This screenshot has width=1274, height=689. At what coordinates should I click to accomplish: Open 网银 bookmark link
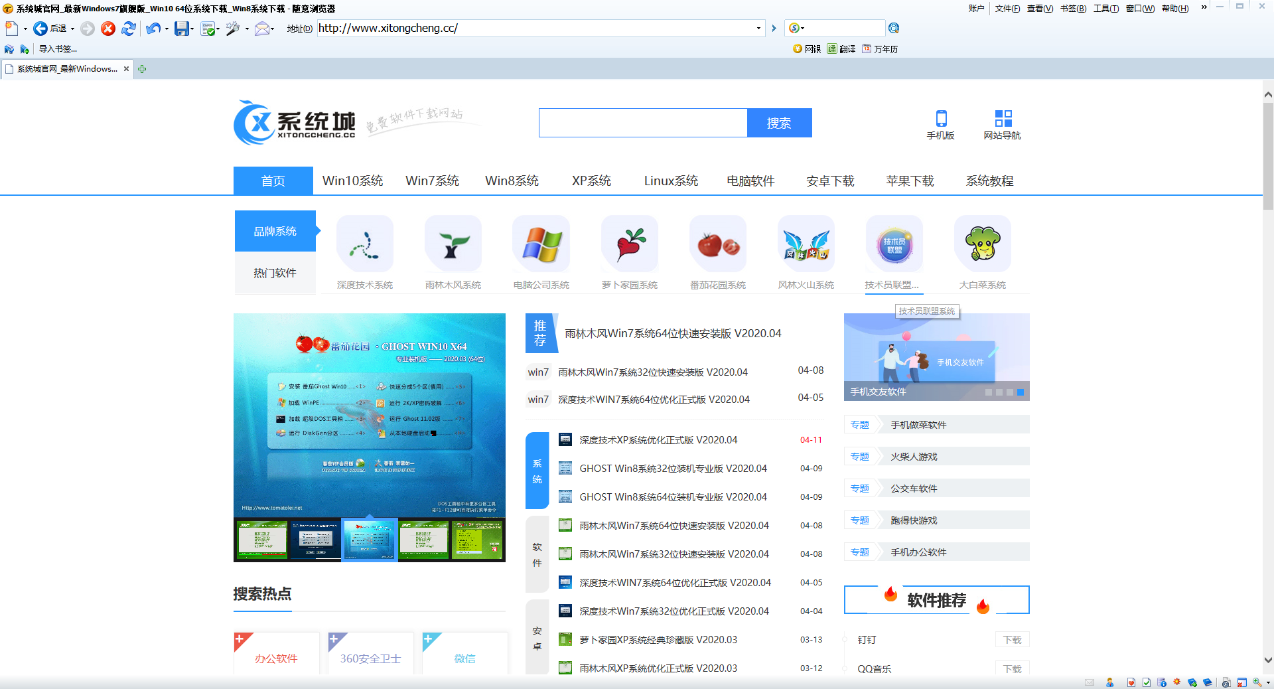pos(808,49)
